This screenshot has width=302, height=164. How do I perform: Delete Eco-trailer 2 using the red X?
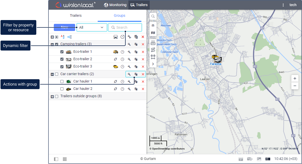pos(143,59)
